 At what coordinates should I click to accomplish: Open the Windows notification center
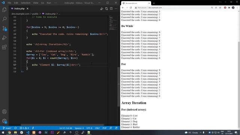[236, 132]
